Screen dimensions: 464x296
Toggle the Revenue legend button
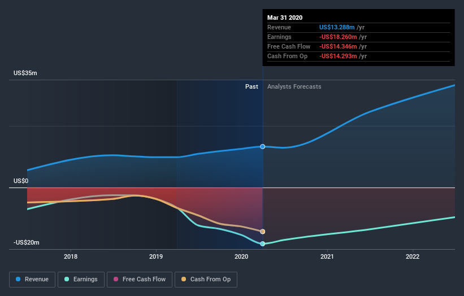[32, 280]
